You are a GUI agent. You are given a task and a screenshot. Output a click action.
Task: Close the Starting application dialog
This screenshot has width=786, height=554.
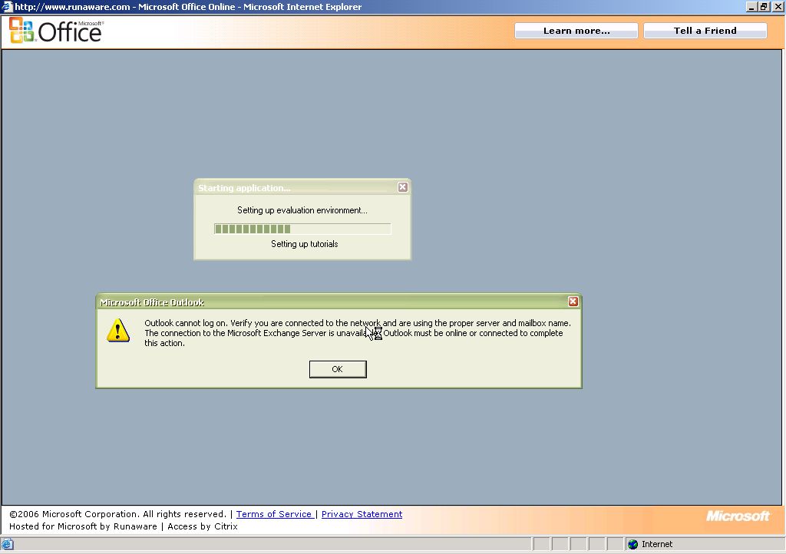(402, 187)
